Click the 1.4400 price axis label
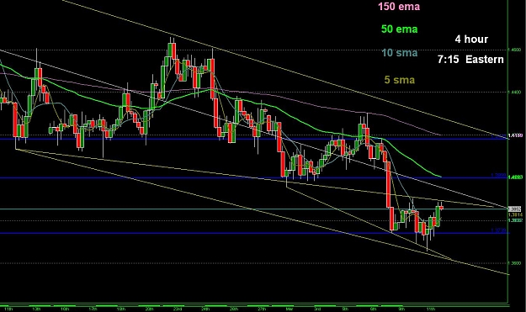 (515, 93)
